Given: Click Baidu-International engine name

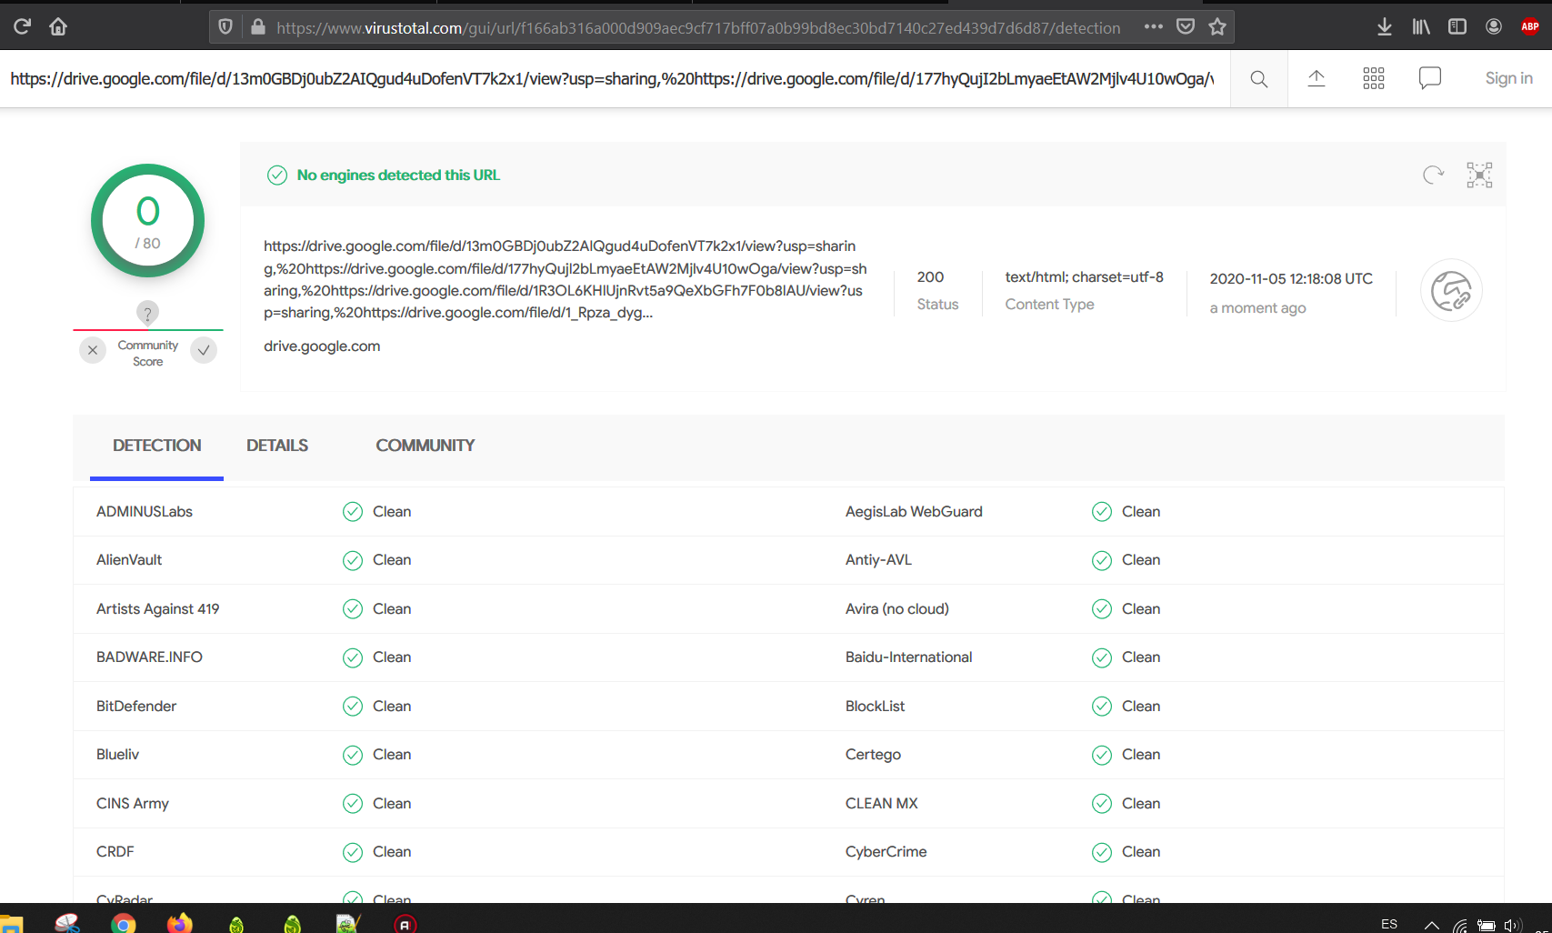Looking at the screenshot, I should tap(909, 657).
